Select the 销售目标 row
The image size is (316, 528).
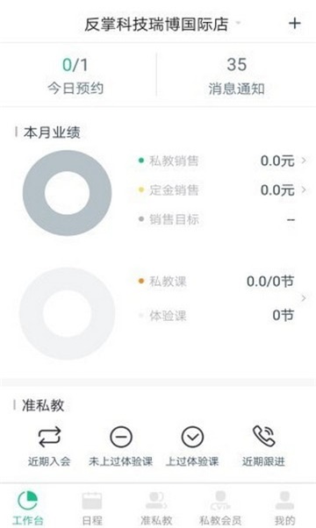tap(217, 219)
